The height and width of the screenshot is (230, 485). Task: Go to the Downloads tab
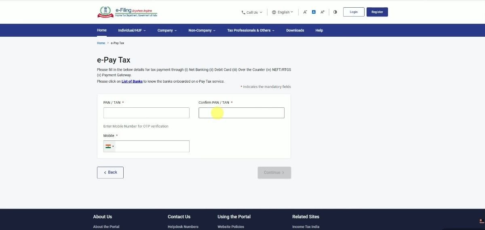coord(295,30)
